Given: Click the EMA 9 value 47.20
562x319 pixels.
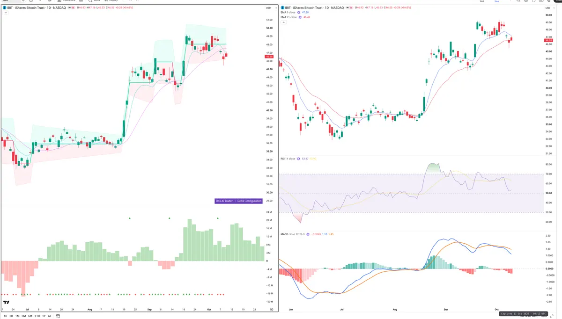Looking at the screenshot, I should coord(305,12).
